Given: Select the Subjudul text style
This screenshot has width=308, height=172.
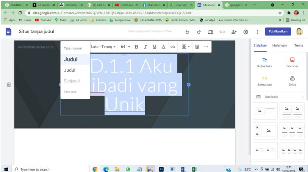Looking at the screenshot, I should (72, 81).
